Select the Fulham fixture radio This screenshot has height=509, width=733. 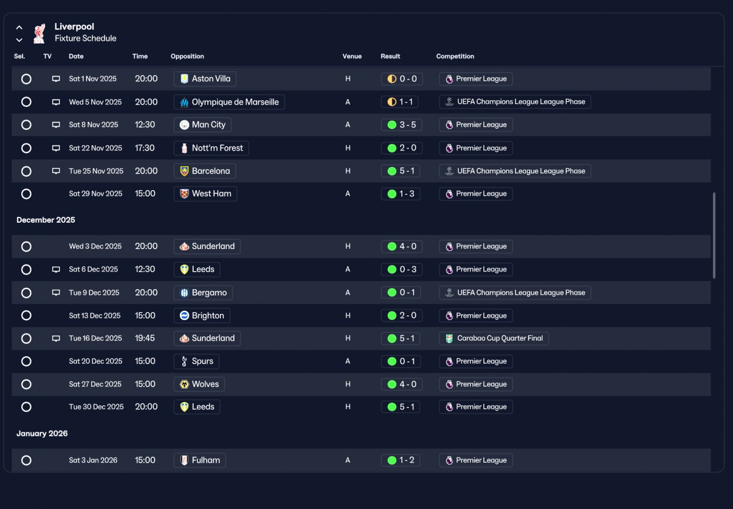[26, 460]
